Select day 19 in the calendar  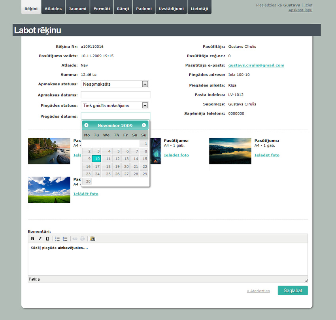click(117, 166)
